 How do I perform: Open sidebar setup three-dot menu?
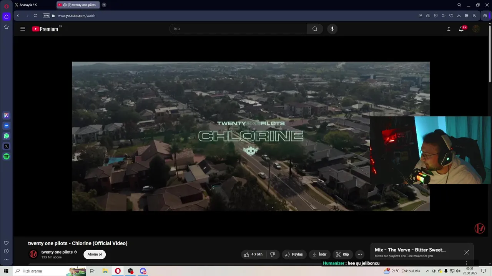click(6, 260)
